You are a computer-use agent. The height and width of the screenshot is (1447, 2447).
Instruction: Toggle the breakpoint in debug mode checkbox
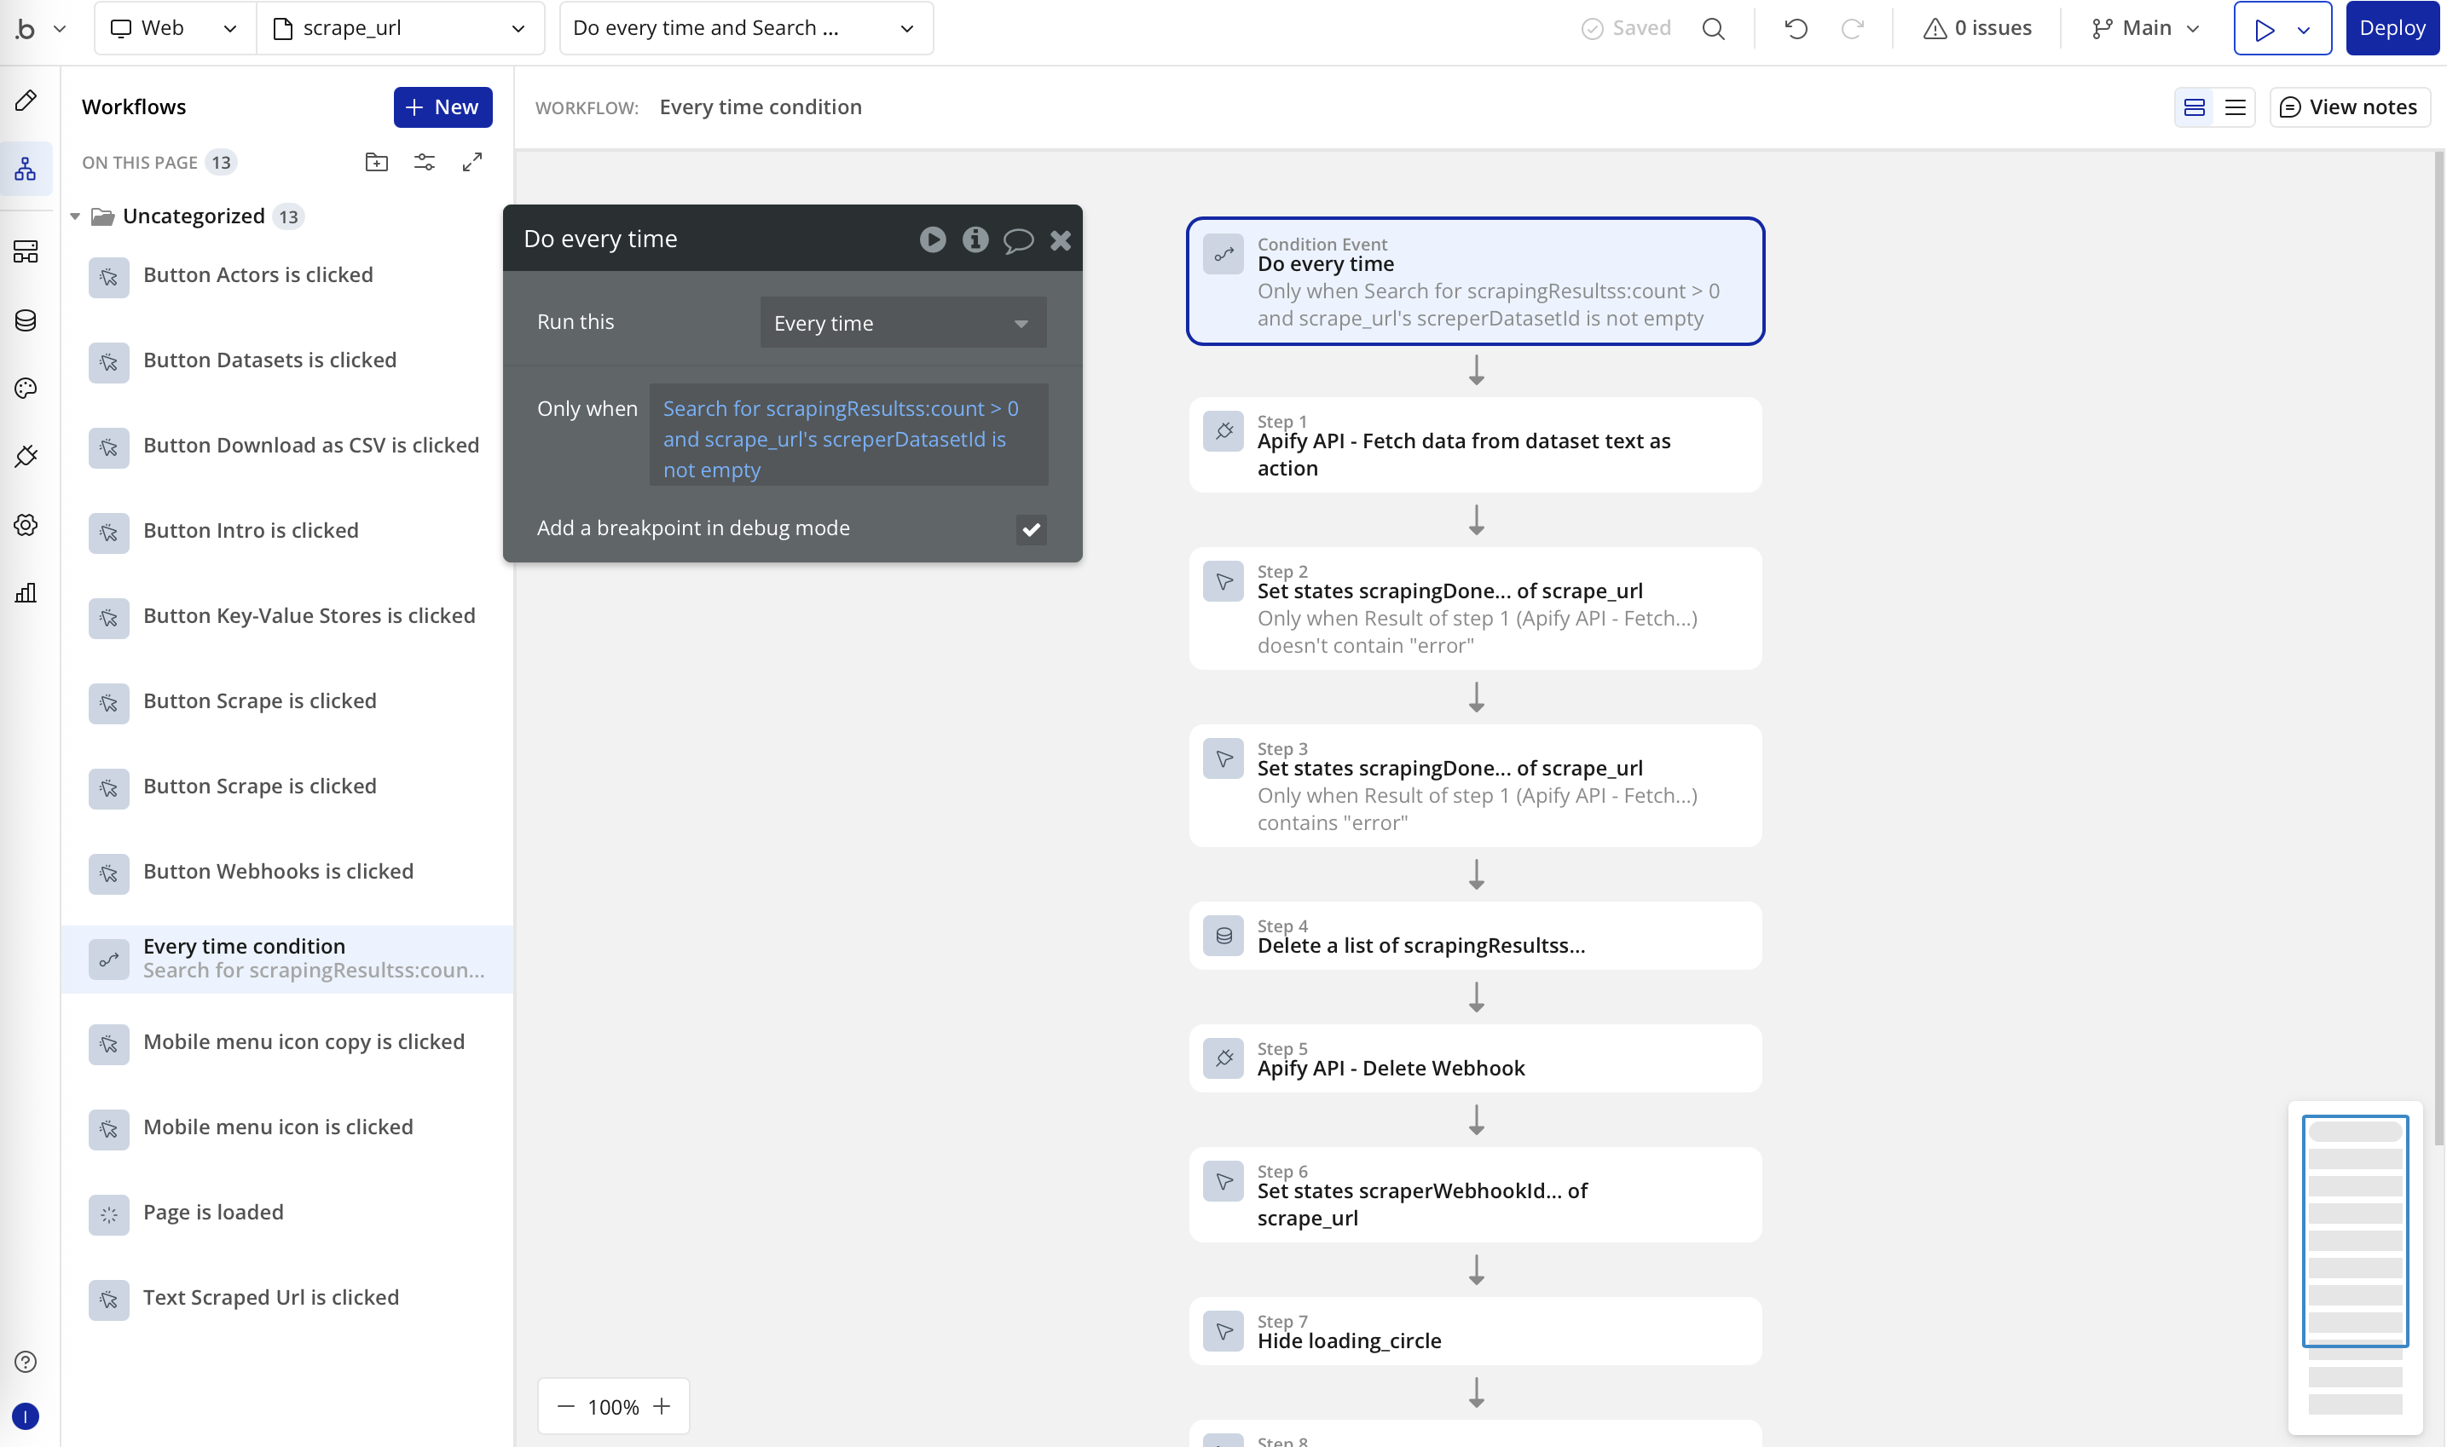click(1031, 529)
